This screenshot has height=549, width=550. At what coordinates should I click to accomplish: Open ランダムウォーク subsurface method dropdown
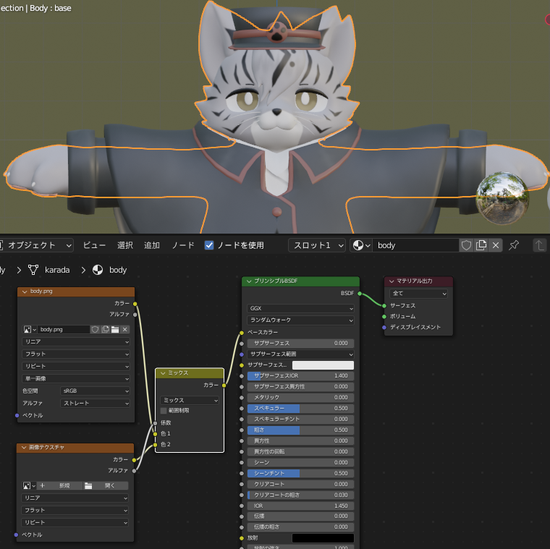(x=300, y=320)
